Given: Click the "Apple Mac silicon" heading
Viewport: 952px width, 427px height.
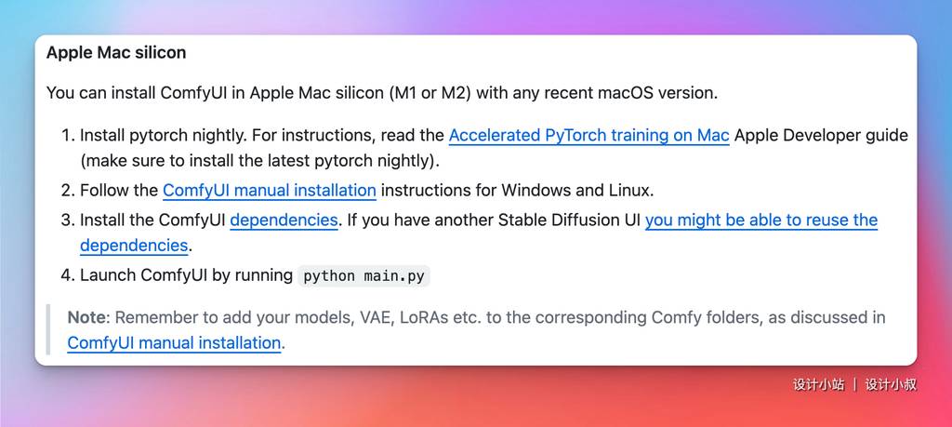Looking at the screenshot, I should (116, 53).
